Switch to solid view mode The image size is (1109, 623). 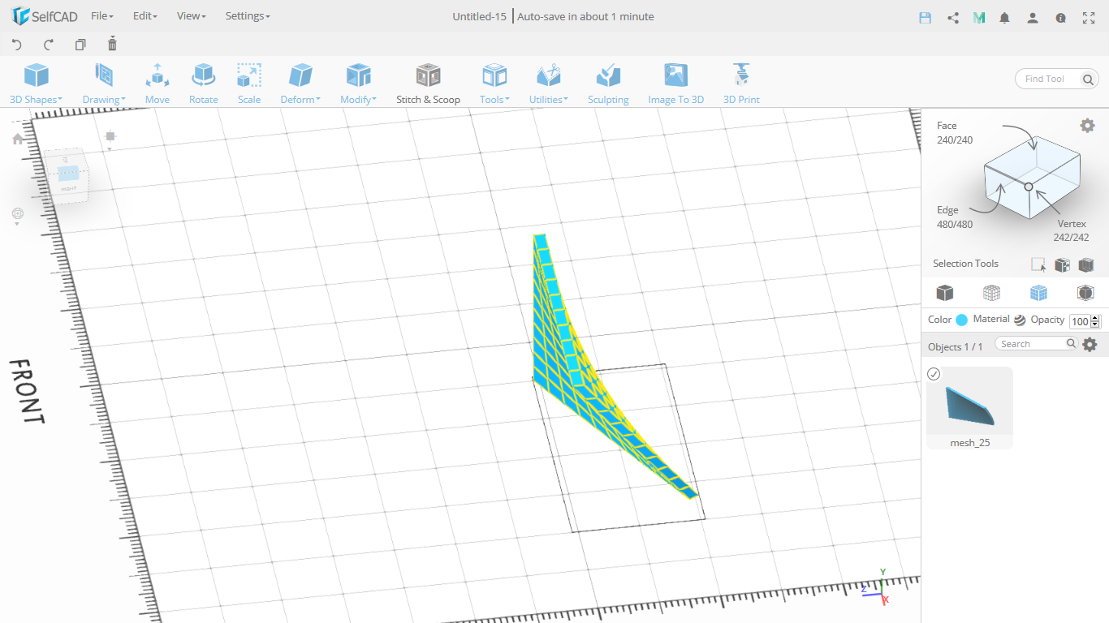944,293
